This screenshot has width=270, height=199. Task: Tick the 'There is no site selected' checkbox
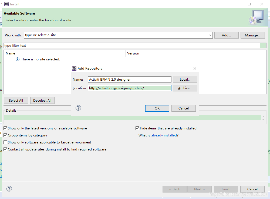coord(13,59)
